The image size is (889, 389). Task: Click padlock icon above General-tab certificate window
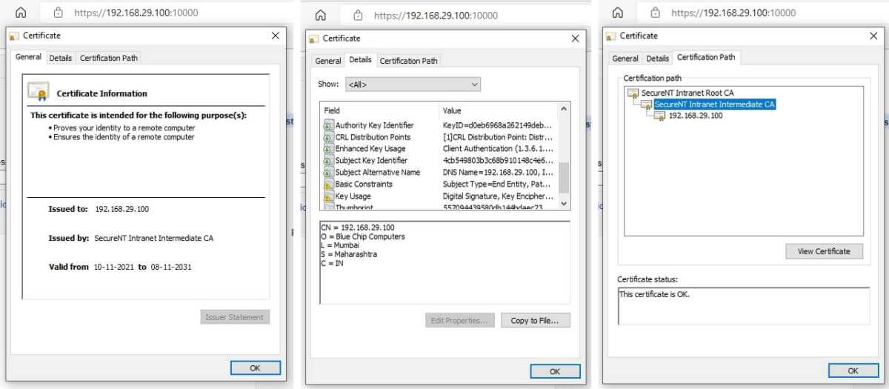tap(59, 13)
